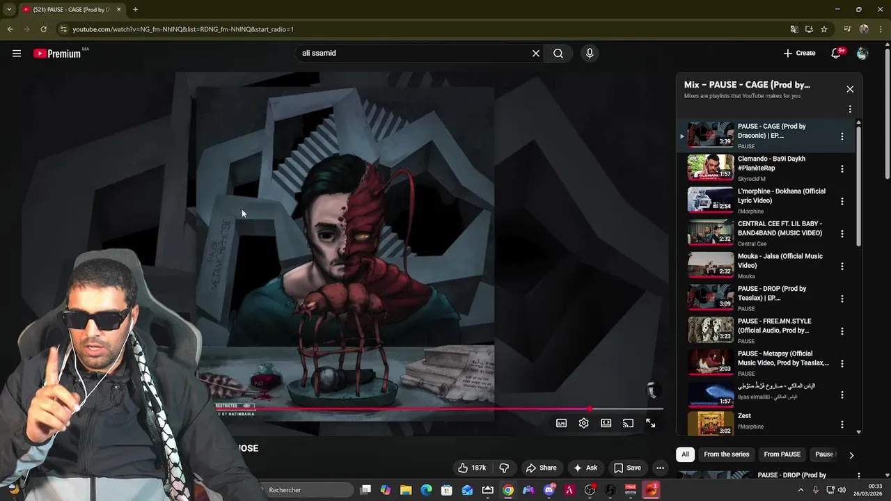Viewport: 891px width, 501px height.
Task: Seek on the red video progress bar
Action: tap(441, 408)
